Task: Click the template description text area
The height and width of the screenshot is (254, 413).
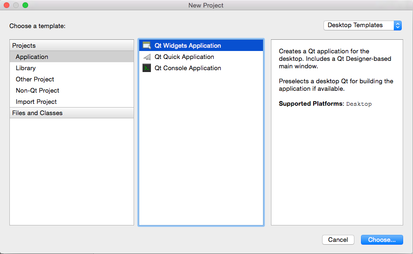Action: click(x=337, y=132)
